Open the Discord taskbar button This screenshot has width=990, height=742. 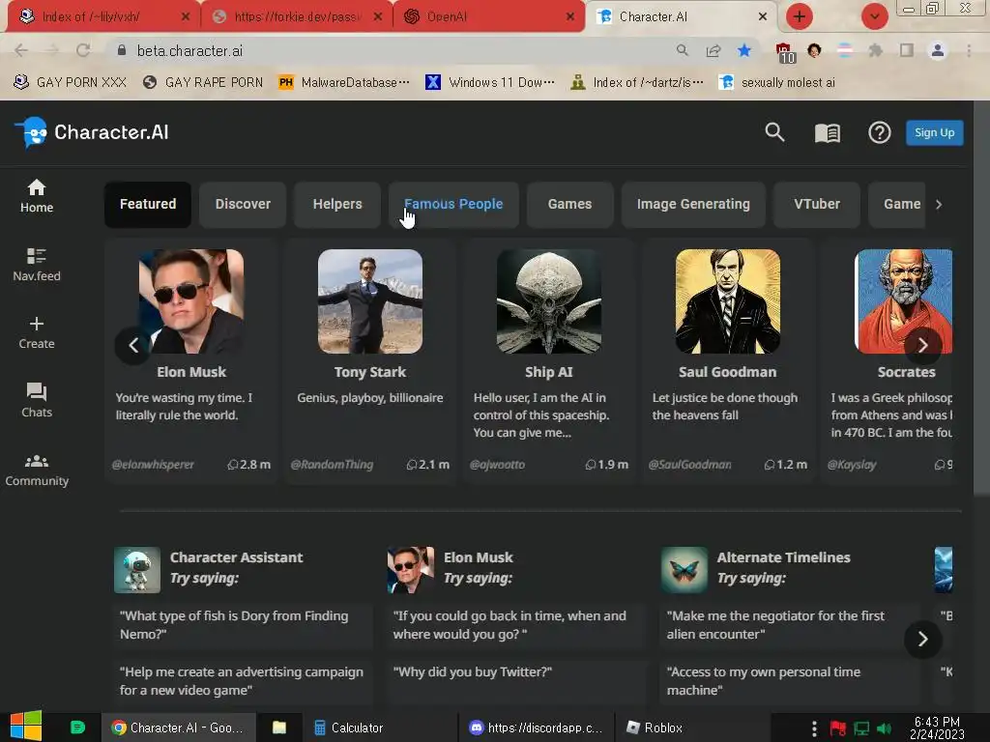[537, 728]
